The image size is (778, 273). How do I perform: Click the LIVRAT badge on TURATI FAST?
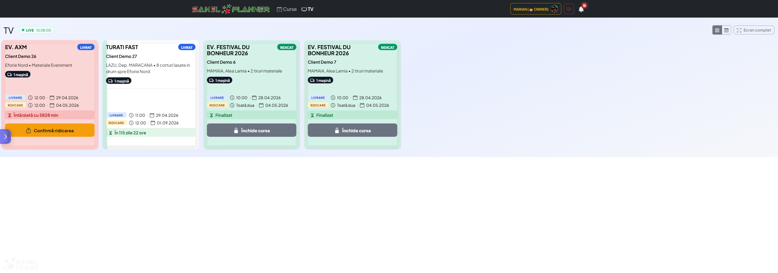[x=187, y=47]
